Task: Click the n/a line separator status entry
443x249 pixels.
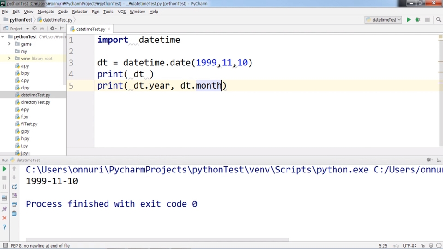Action: pos(395,246)
